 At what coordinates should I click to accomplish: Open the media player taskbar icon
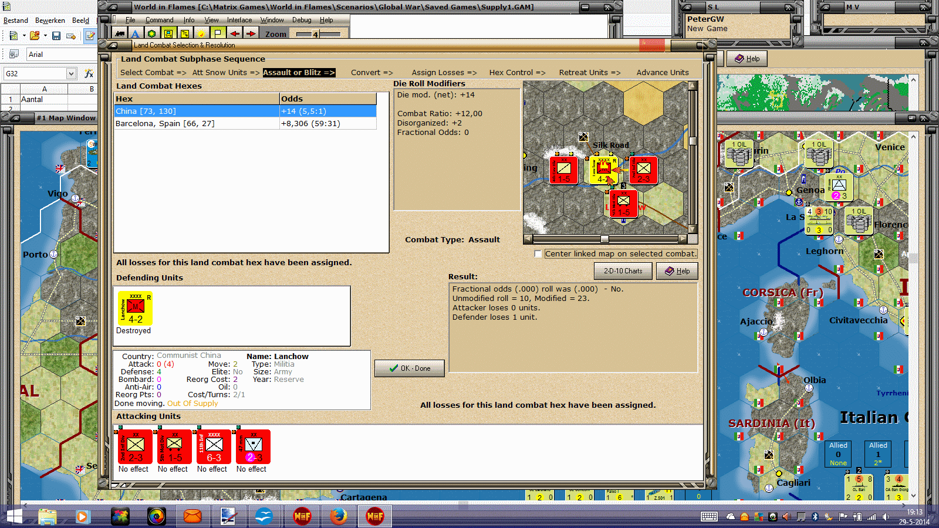(82, 516)
